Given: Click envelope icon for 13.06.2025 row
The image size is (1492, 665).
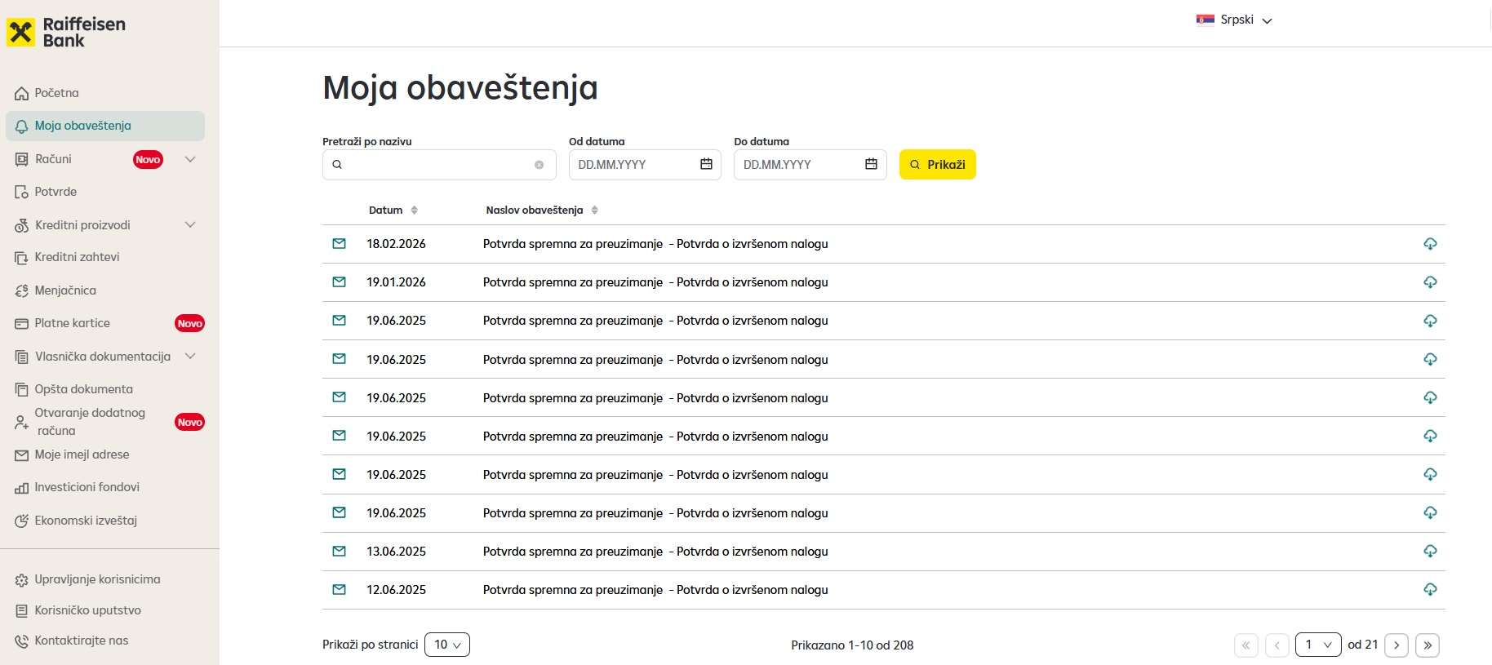Looking at the screenshot, I should pyautogui.click(x=340, y=551).
